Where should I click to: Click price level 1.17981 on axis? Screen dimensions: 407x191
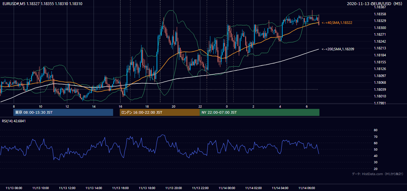point(380,103)
